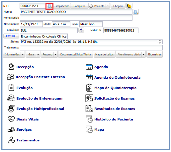
Task: Click the Solicitação de Exames lungs icon
Action: coord(89,98)
